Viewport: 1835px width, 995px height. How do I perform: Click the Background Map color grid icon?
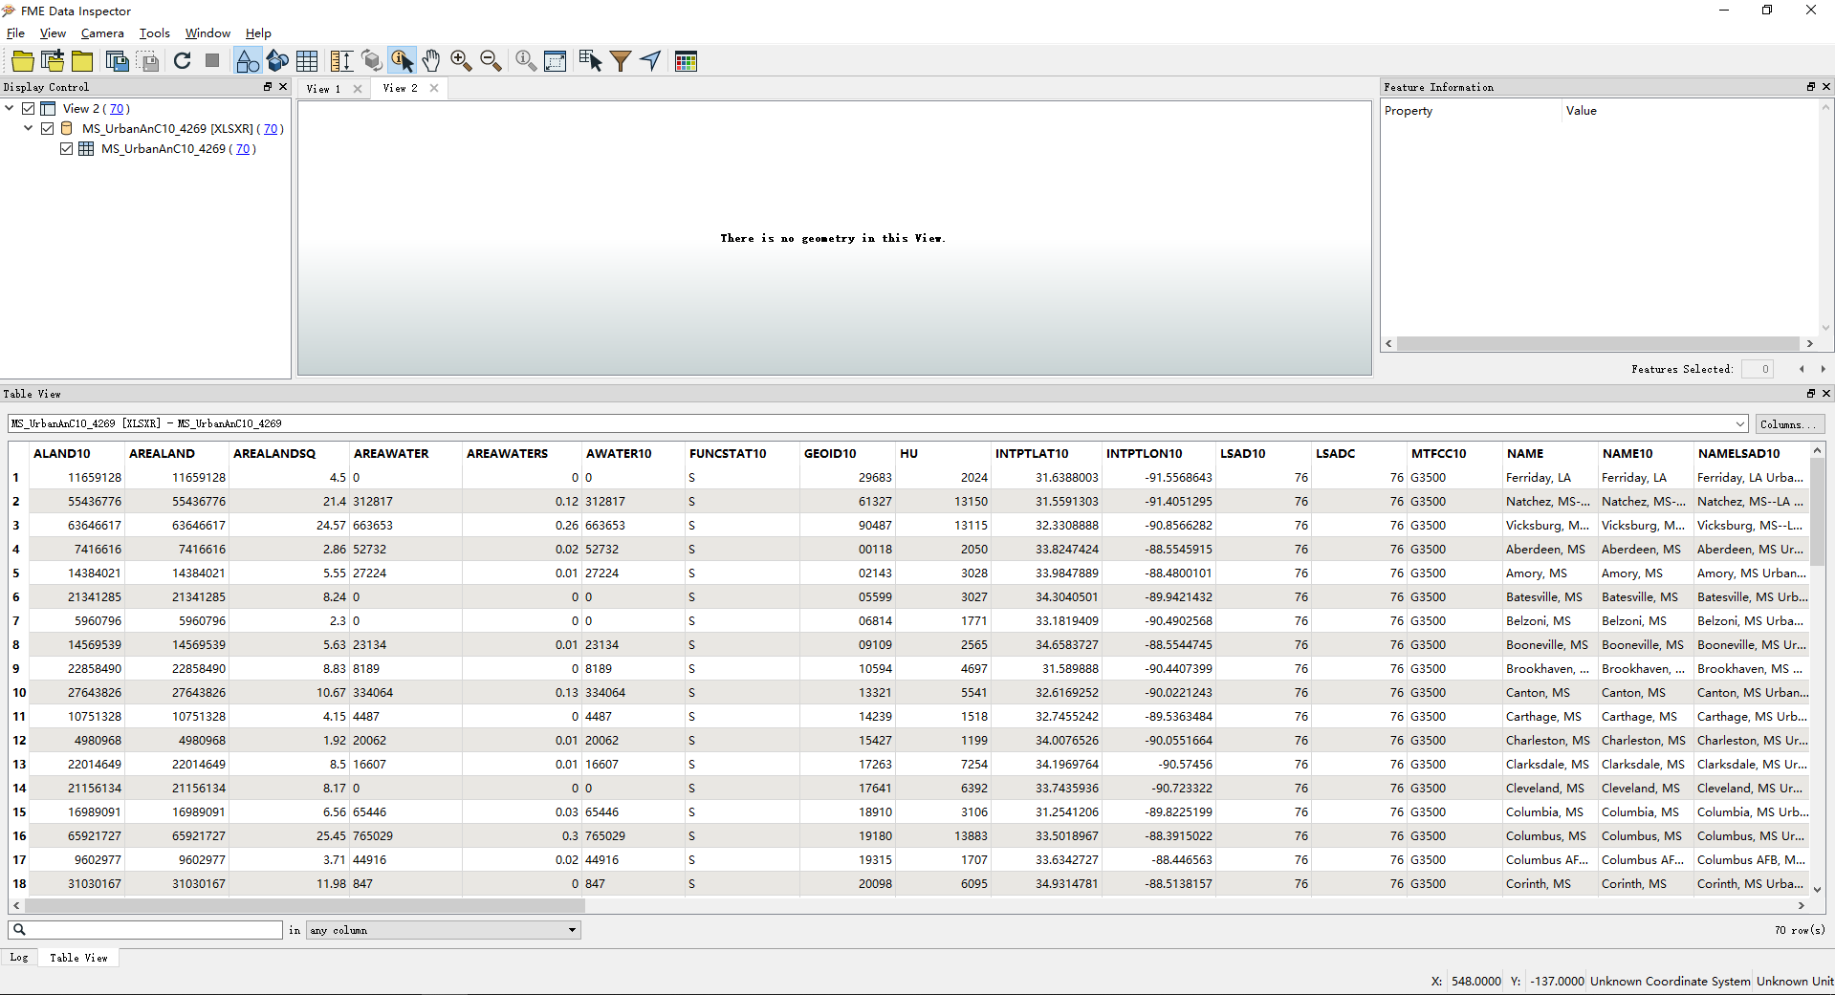(x=686, y=61)
